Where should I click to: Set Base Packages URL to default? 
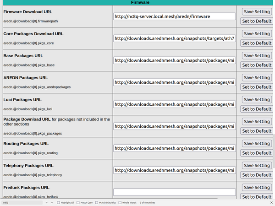[257, 65]
